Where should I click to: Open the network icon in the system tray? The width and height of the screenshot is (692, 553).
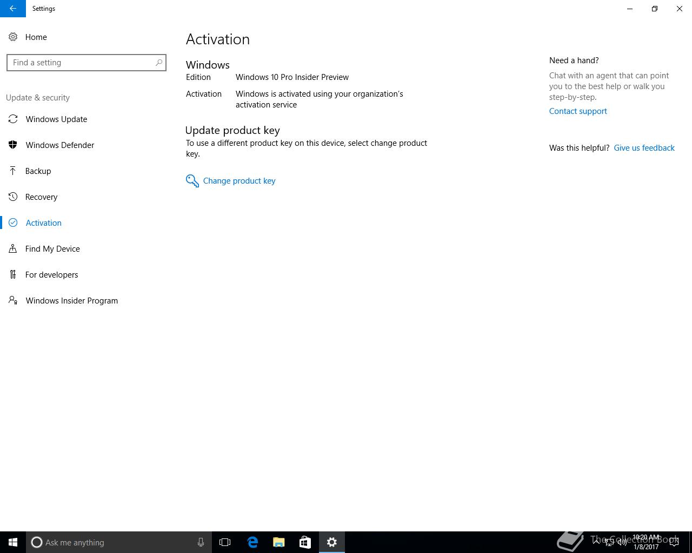(x=609, y=542)
